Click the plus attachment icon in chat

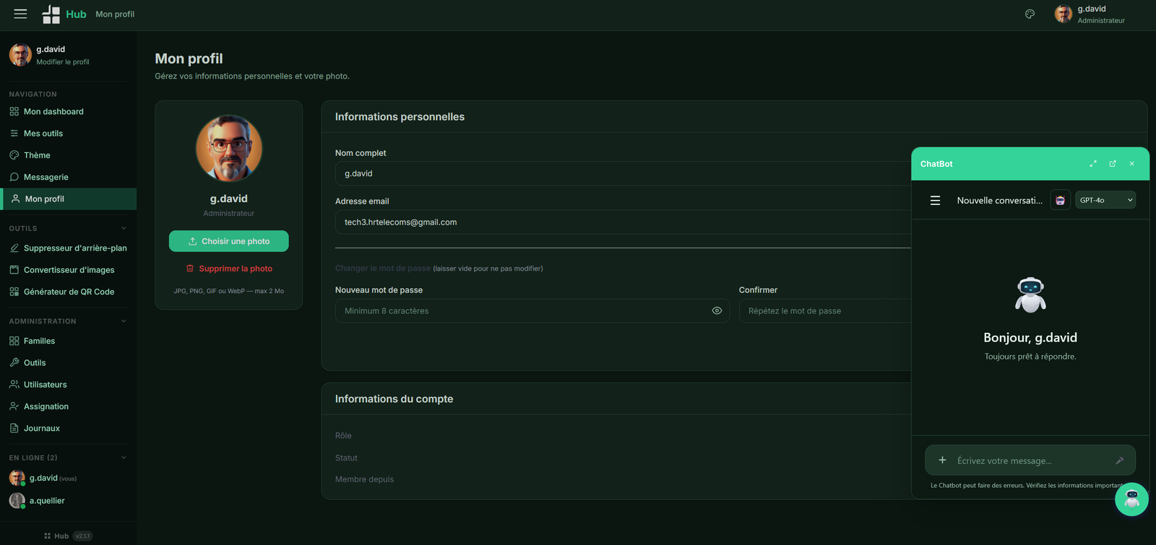point(942,460)
